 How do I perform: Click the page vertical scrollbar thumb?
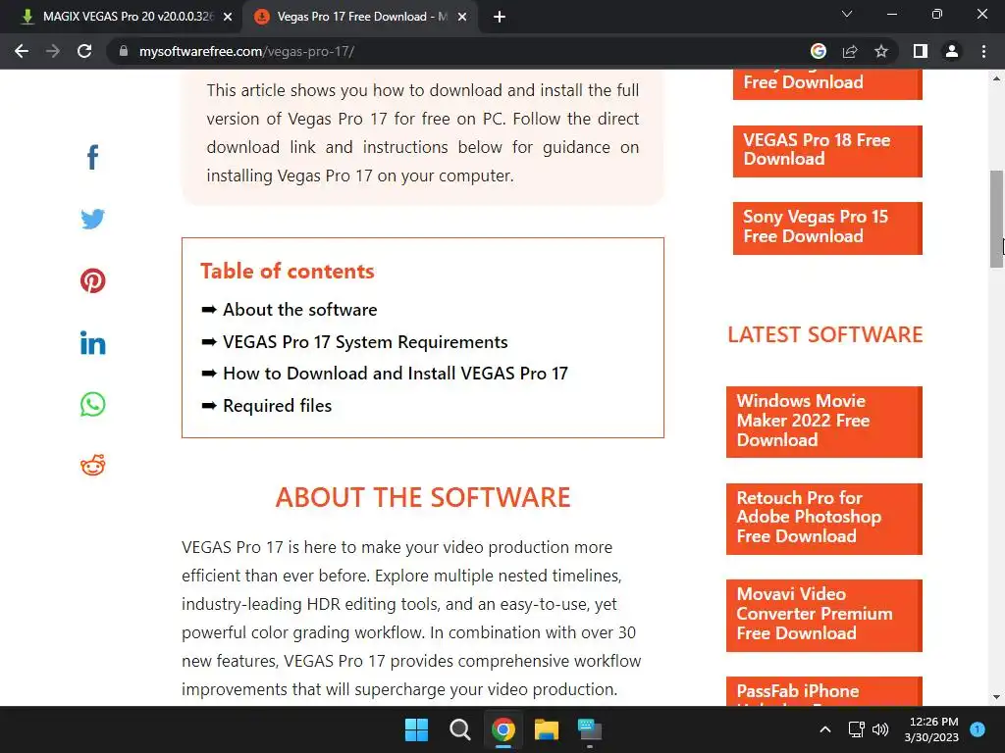click(x=996, y=219)
